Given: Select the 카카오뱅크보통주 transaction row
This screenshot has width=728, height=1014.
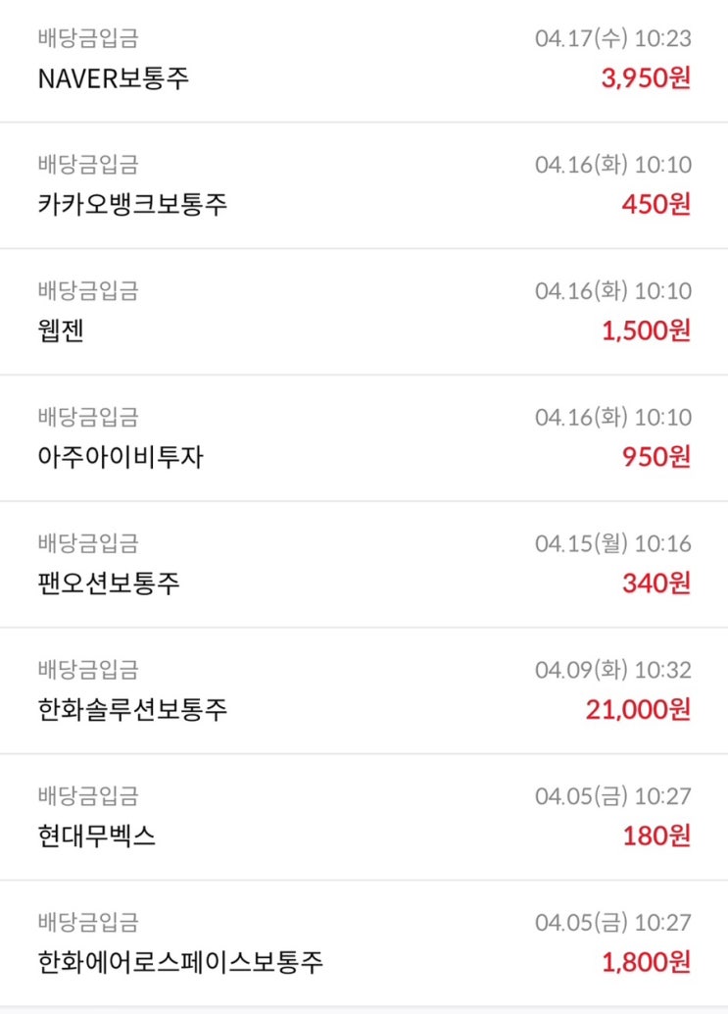Looking at the screenshot, I should pos(364,185).
